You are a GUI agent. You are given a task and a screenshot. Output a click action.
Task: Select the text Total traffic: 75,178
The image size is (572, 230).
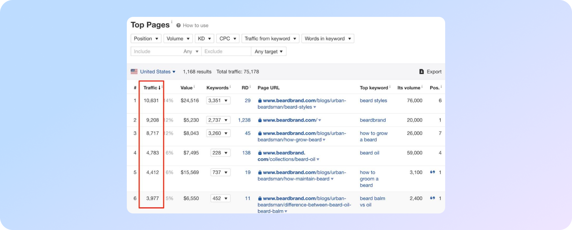tap(238, 72)
